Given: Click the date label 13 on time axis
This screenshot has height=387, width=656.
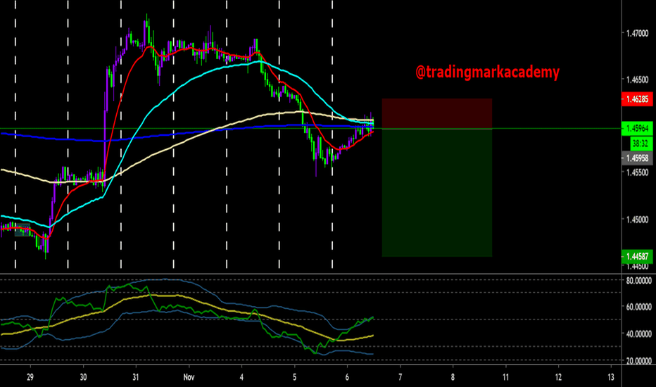Looking at the screenshot, I should click(611, 377).
